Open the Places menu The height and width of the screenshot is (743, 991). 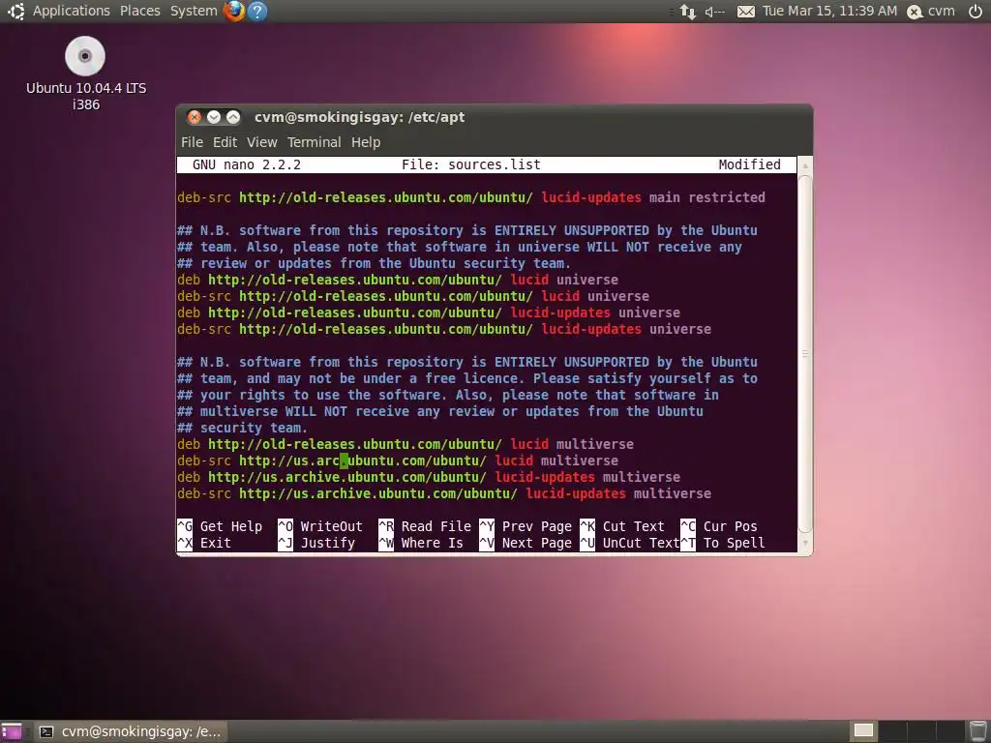[139, 11]
